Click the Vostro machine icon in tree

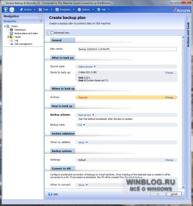[8, 26]
